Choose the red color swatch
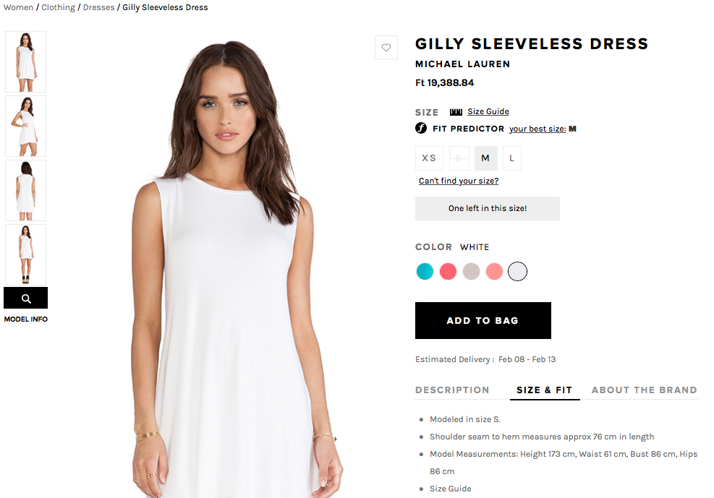 point(448,272)
